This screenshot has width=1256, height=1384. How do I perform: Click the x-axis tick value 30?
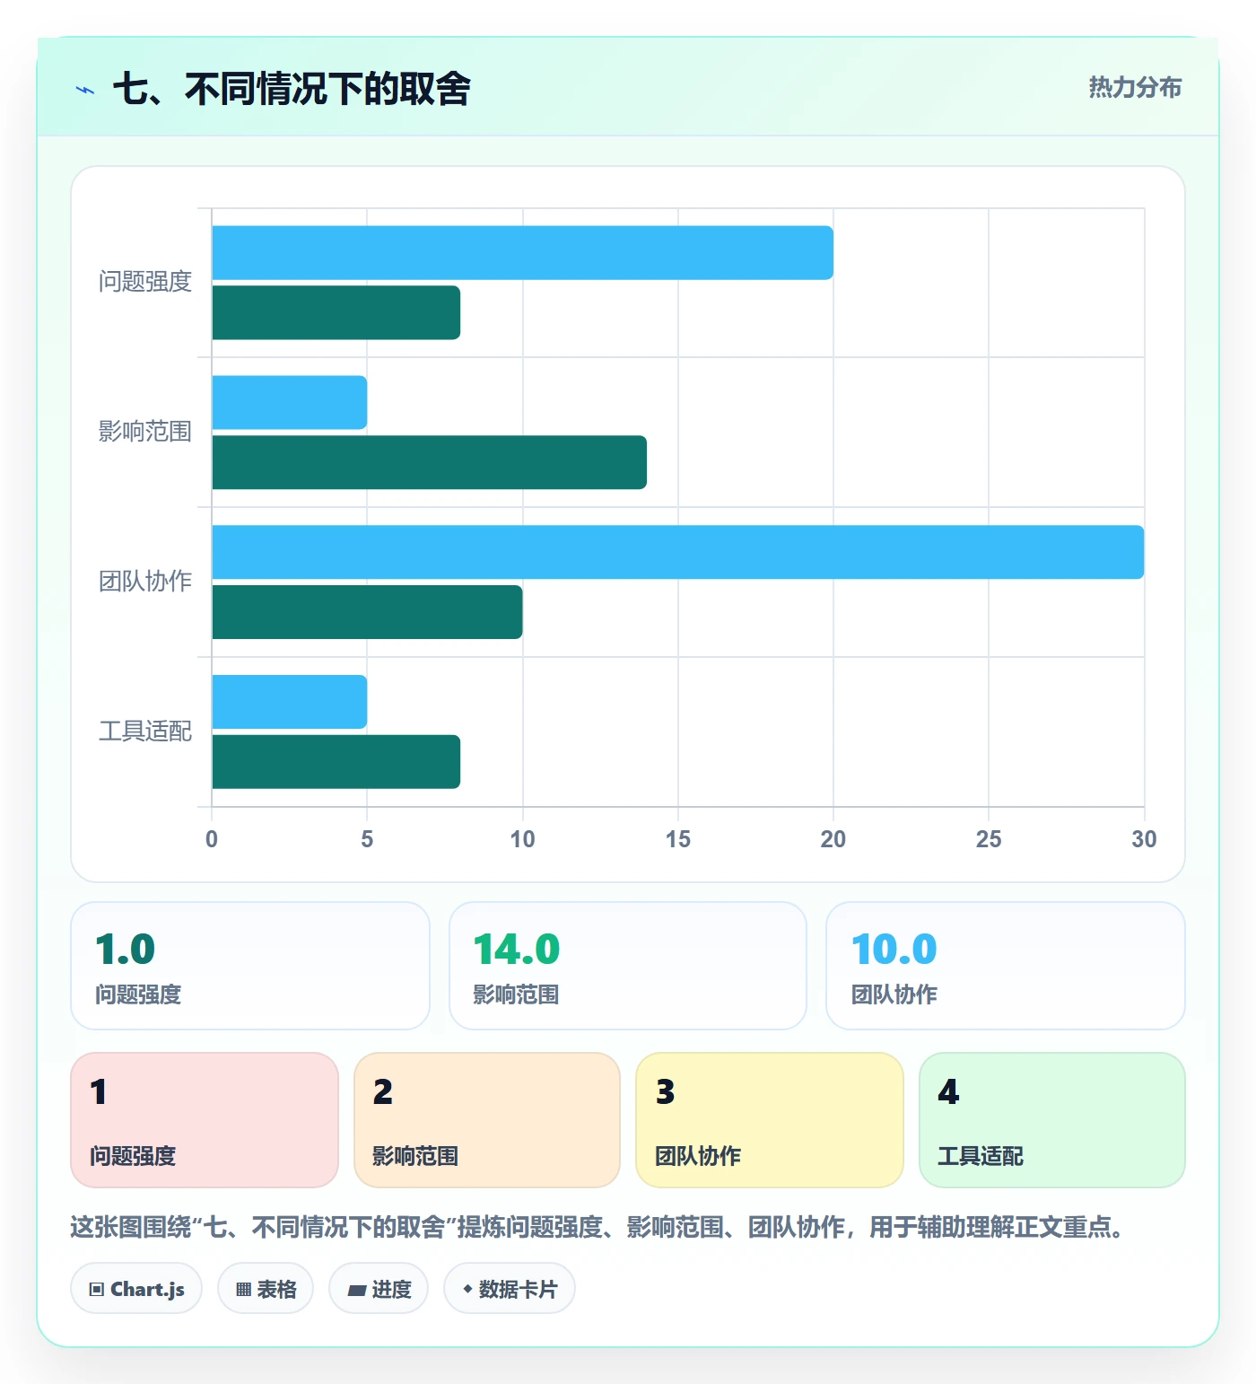point(1144,839)
